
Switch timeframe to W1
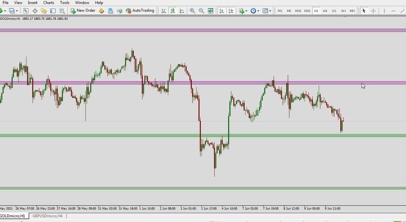[343, 11]
